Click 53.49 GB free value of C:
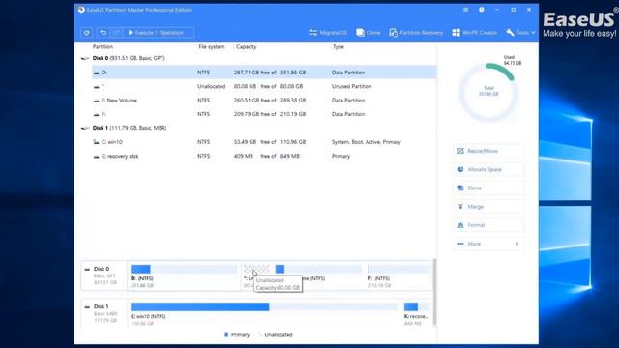The width and height of the screenshot is (619, 348). coord(245,142)
